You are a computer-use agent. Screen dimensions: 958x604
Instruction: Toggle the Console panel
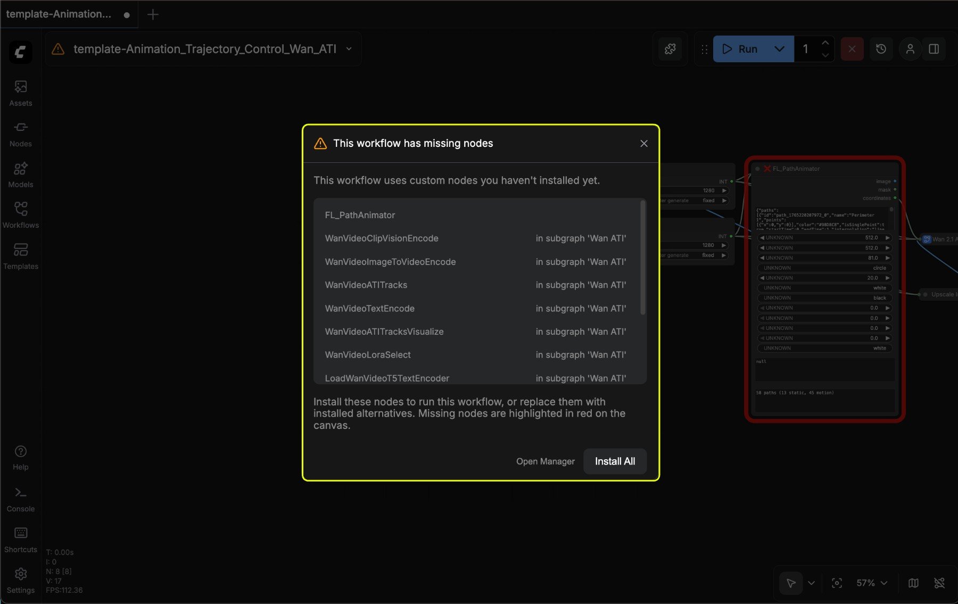coord(21,499)
